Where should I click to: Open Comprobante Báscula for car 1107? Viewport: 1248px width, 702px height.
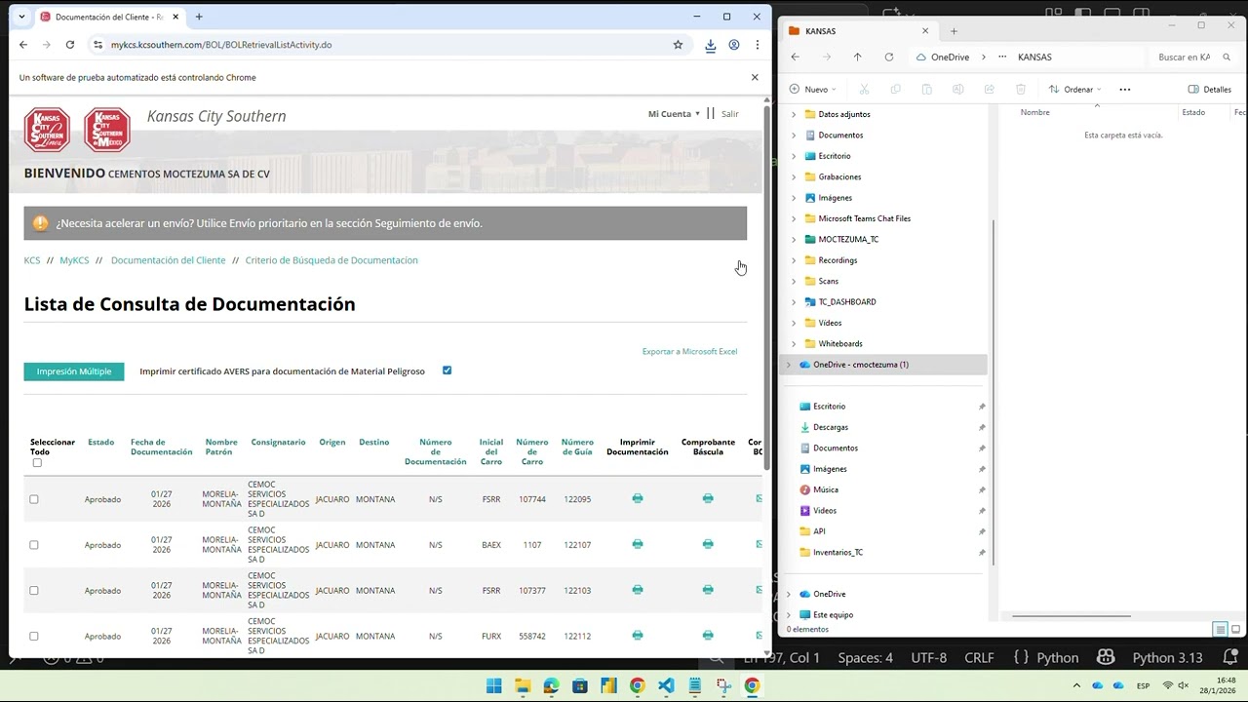(708, 544)
